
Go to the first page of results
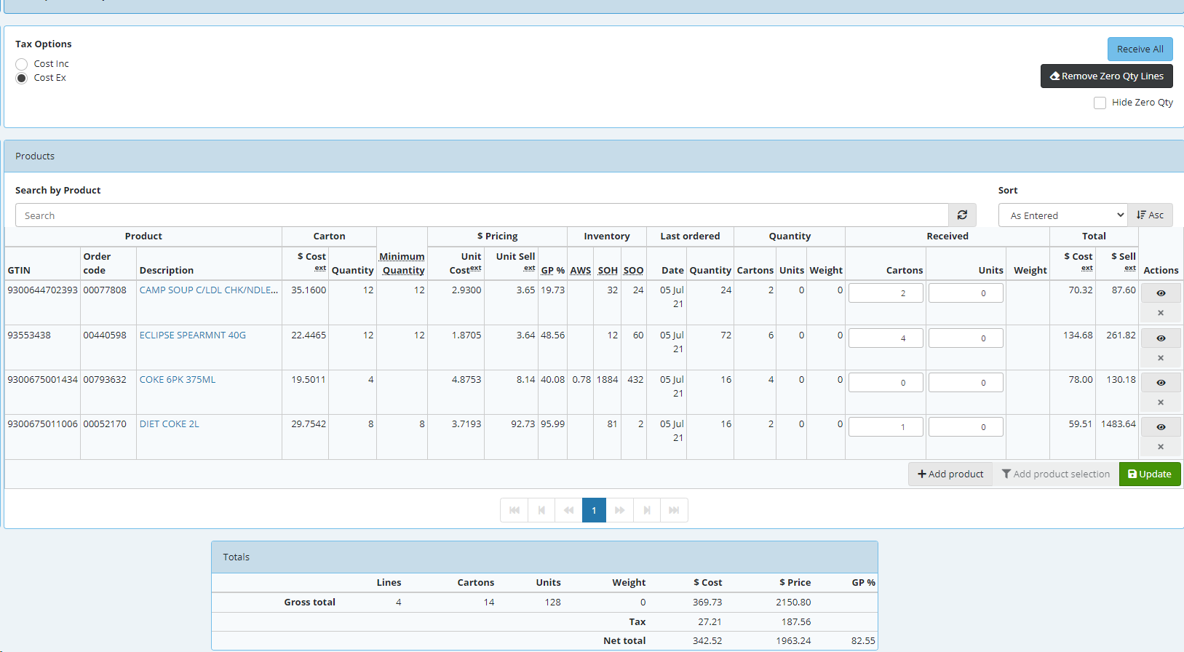[x=514, y=510]
